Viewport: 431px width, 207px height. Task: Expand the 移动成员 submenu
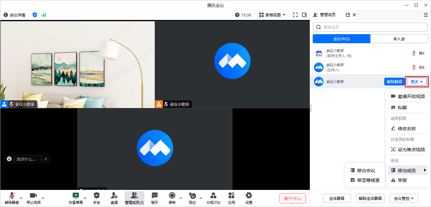tap(408, 171)
